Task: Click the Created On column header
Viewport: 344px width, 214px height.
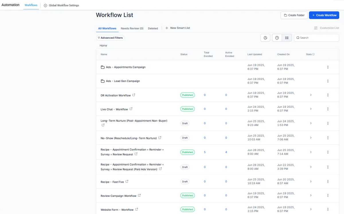Action: pyautogui.click(x=284, y=54)
